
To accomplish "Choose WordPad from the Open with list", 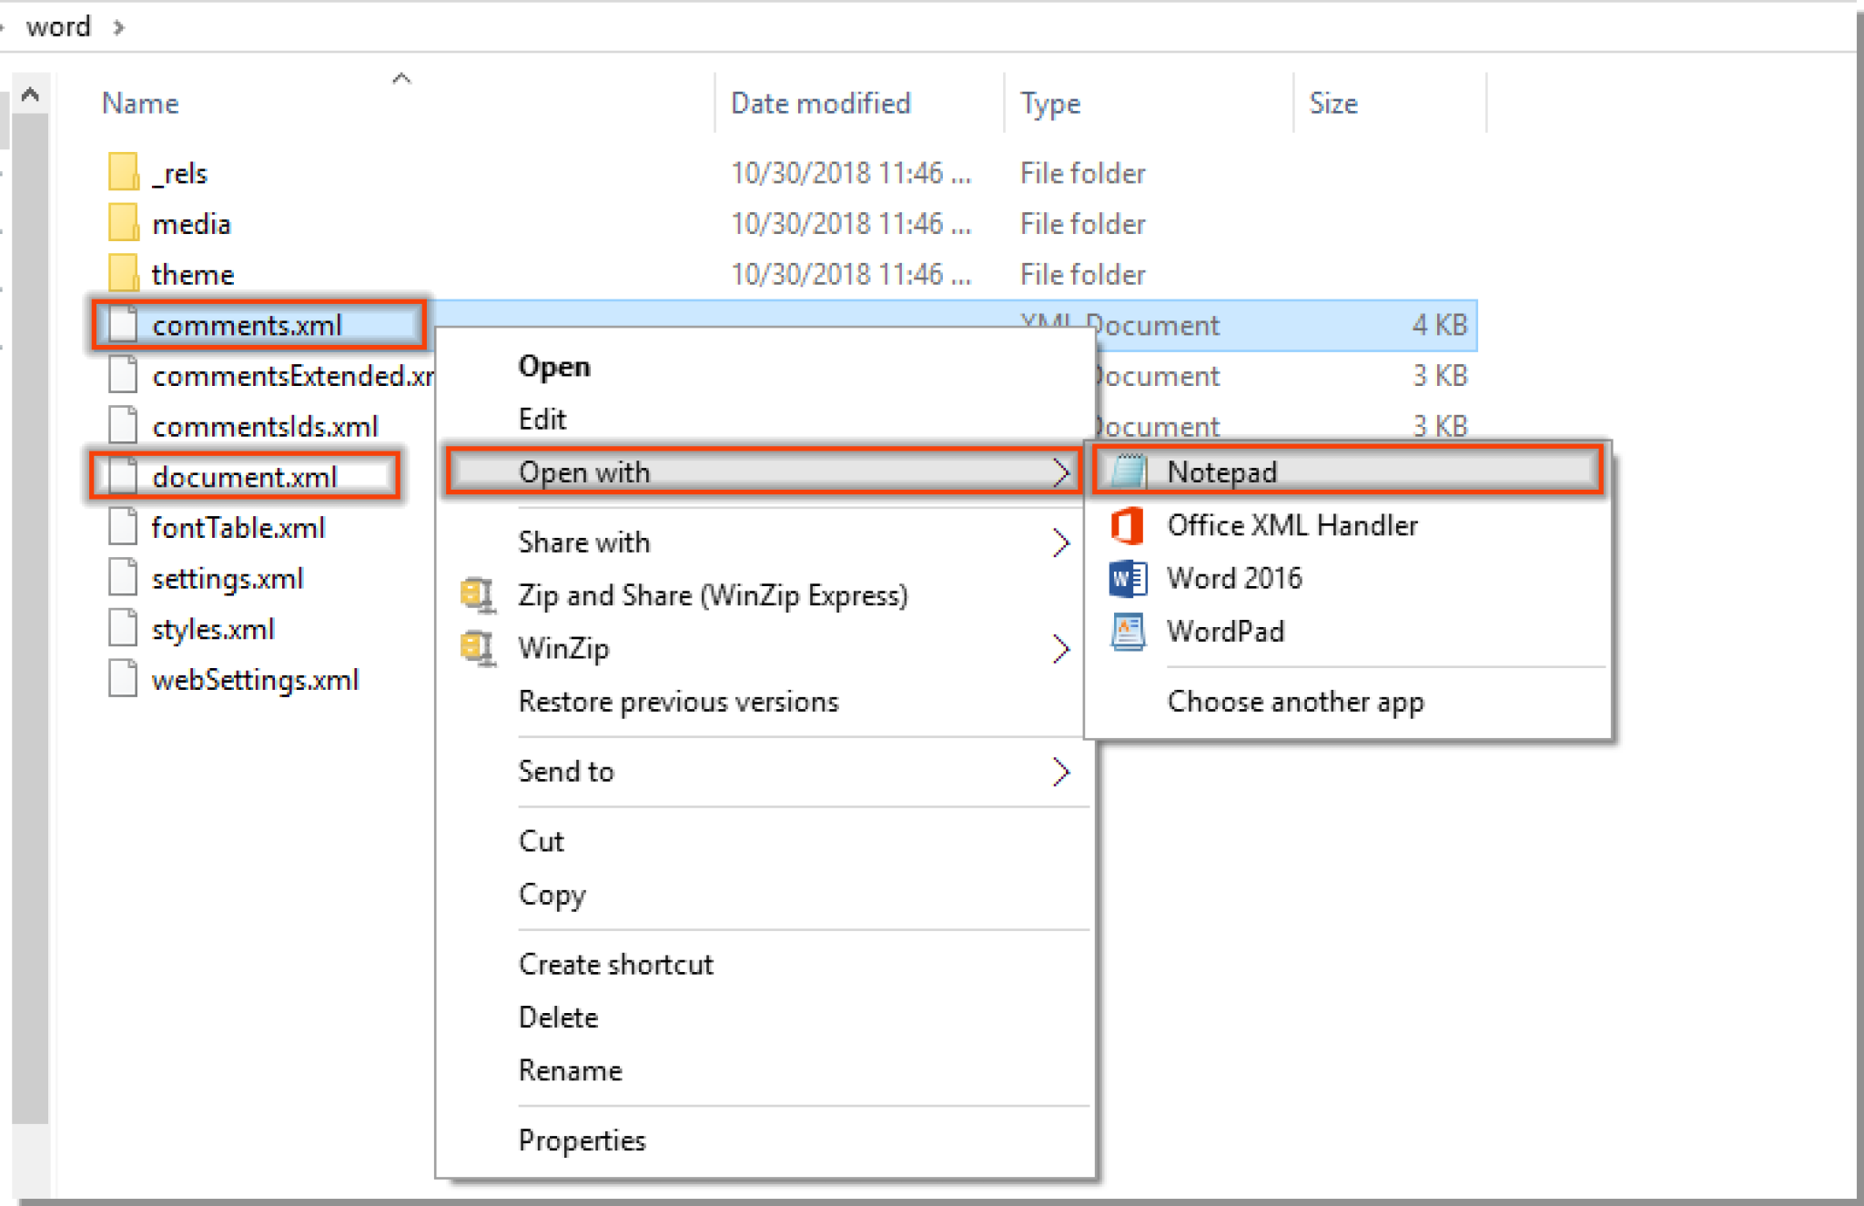I will coord(1225,632).
